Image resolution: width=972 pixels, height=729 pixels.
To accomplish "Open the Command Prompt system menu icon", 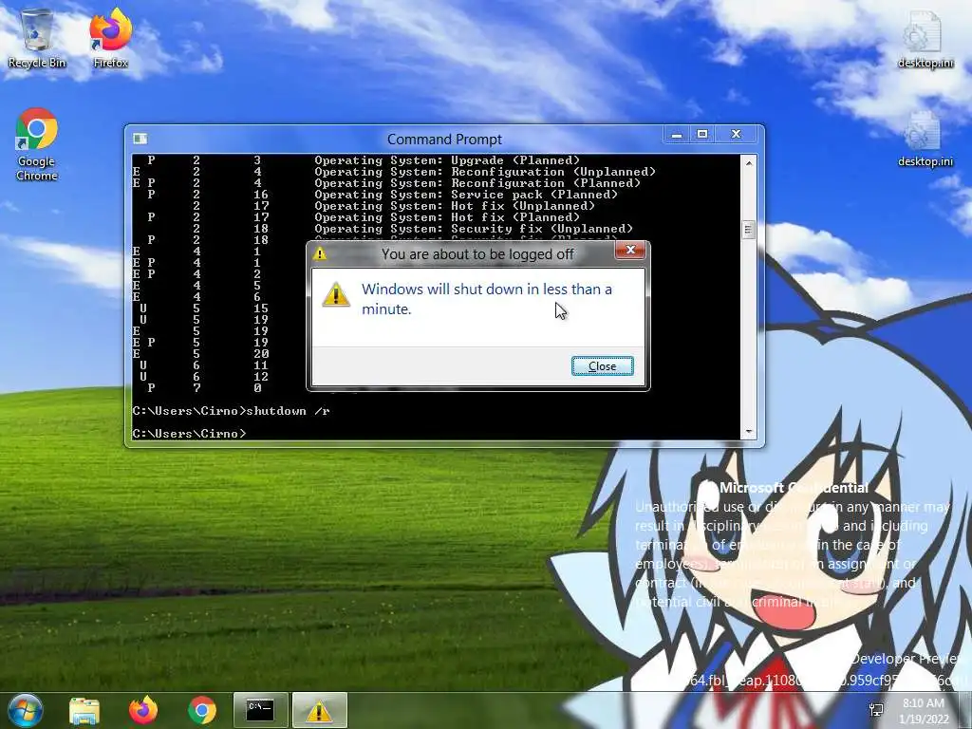I will [140, 139].
